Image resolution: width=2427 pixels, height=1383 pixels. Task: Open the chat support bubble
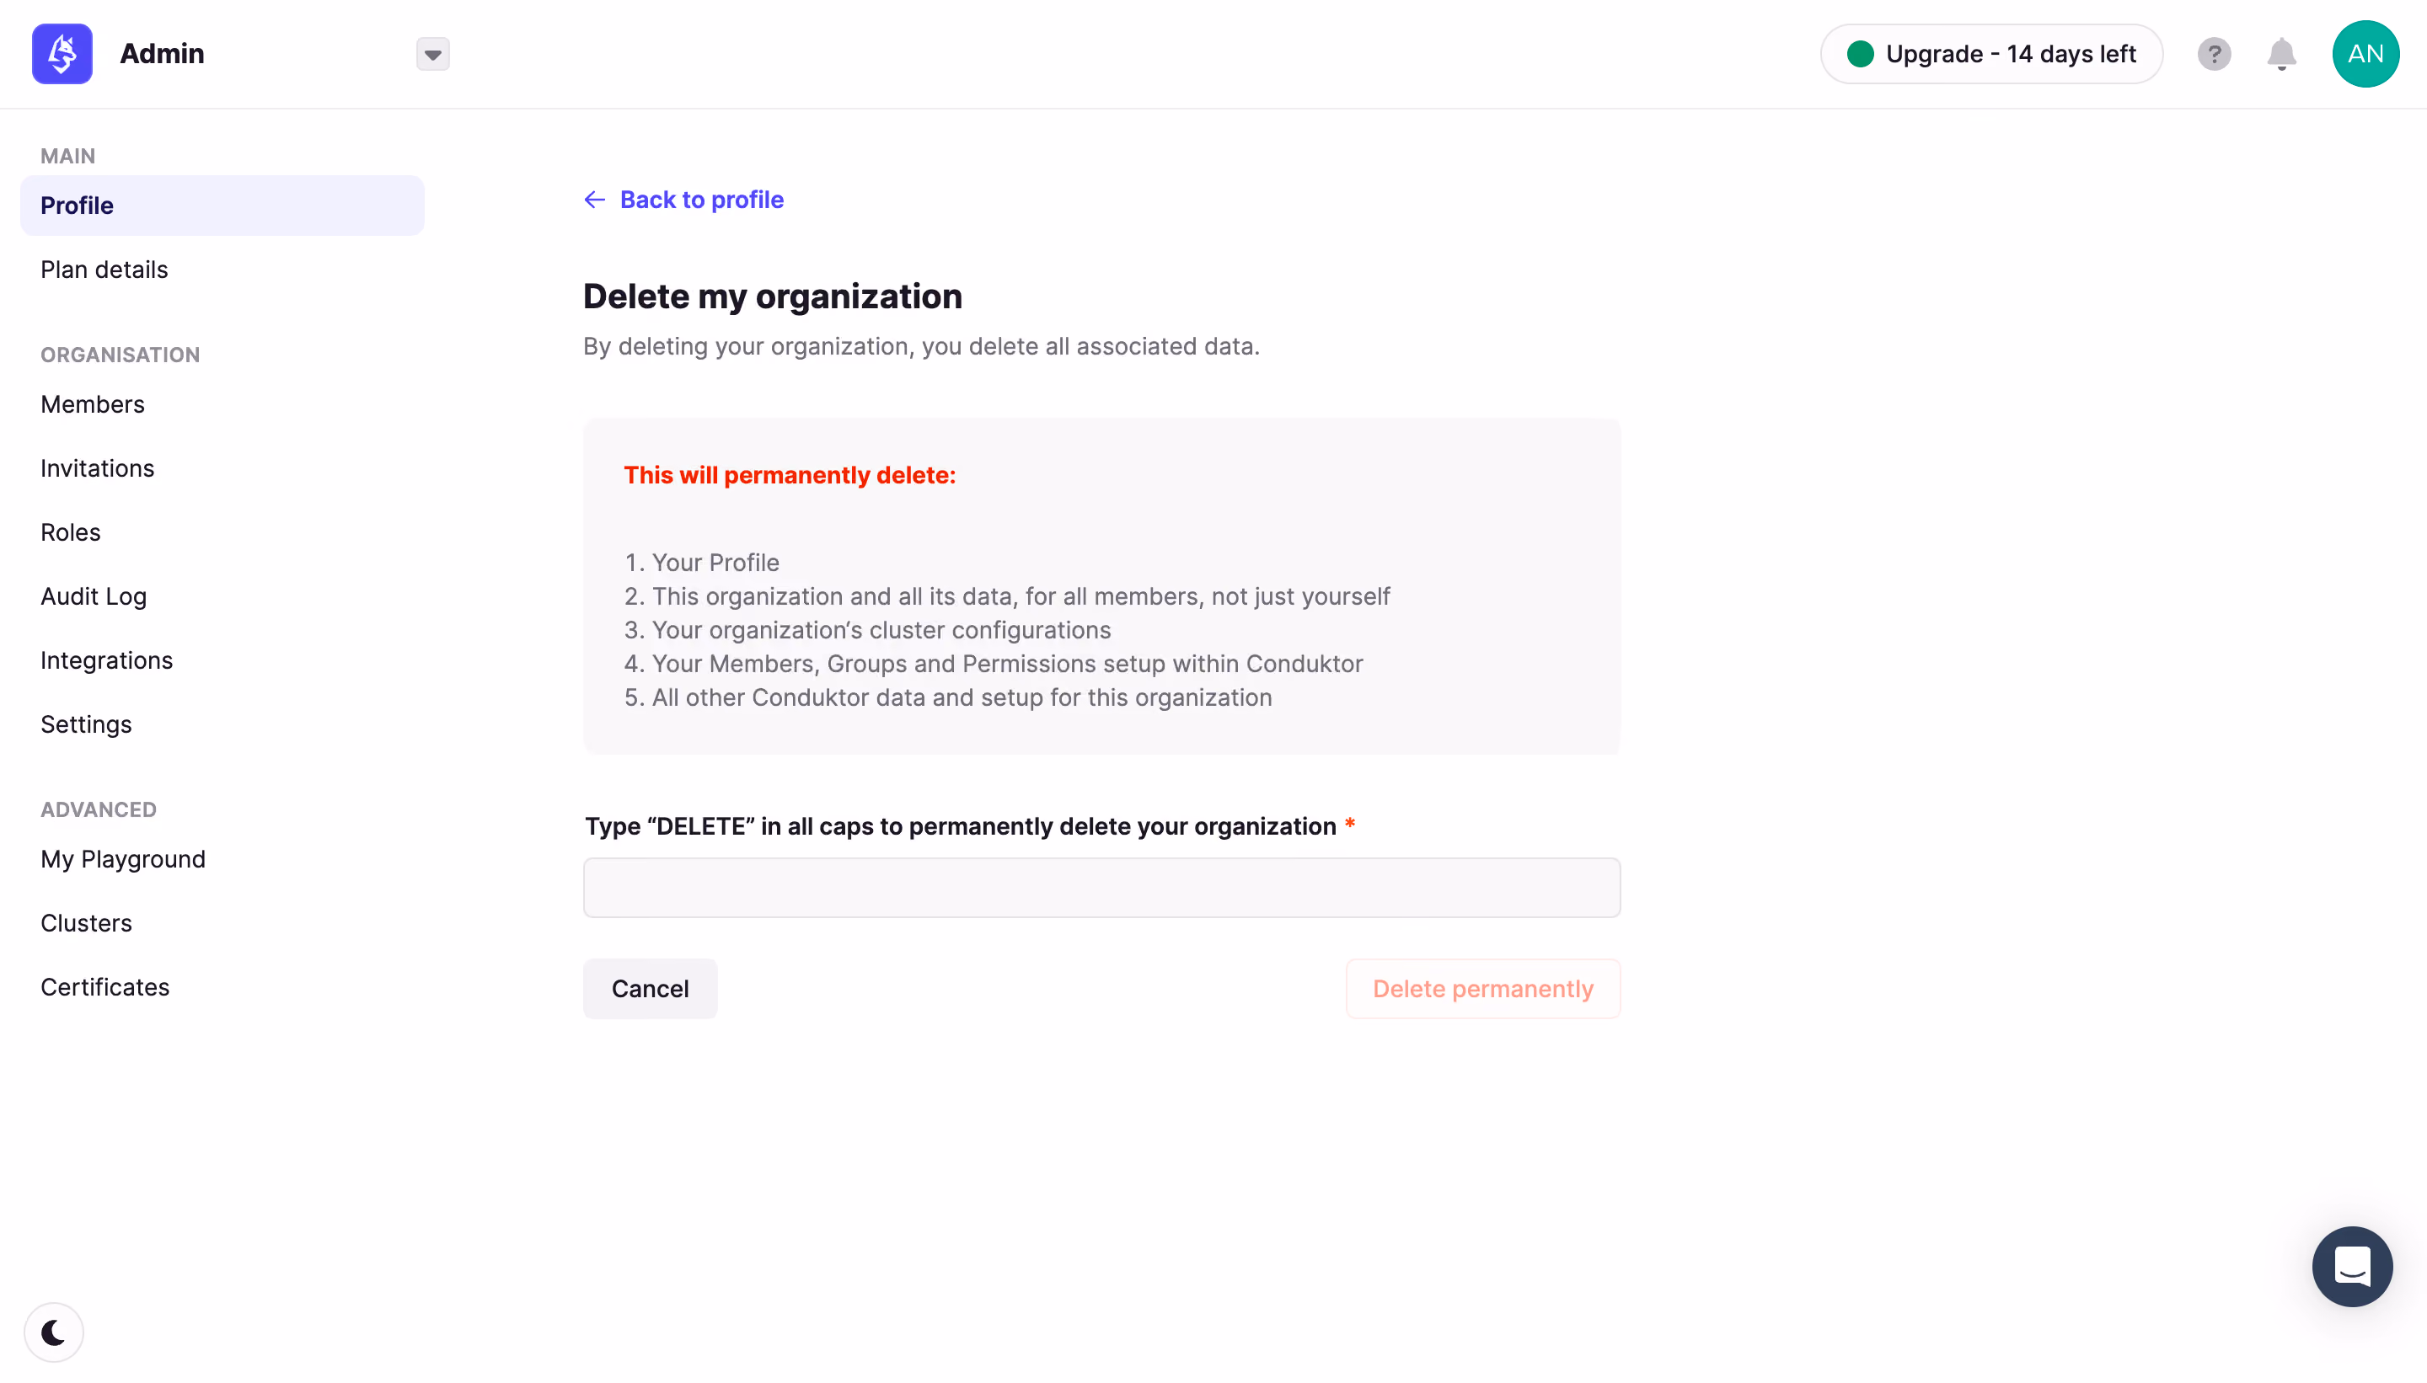point(2352,1266)
